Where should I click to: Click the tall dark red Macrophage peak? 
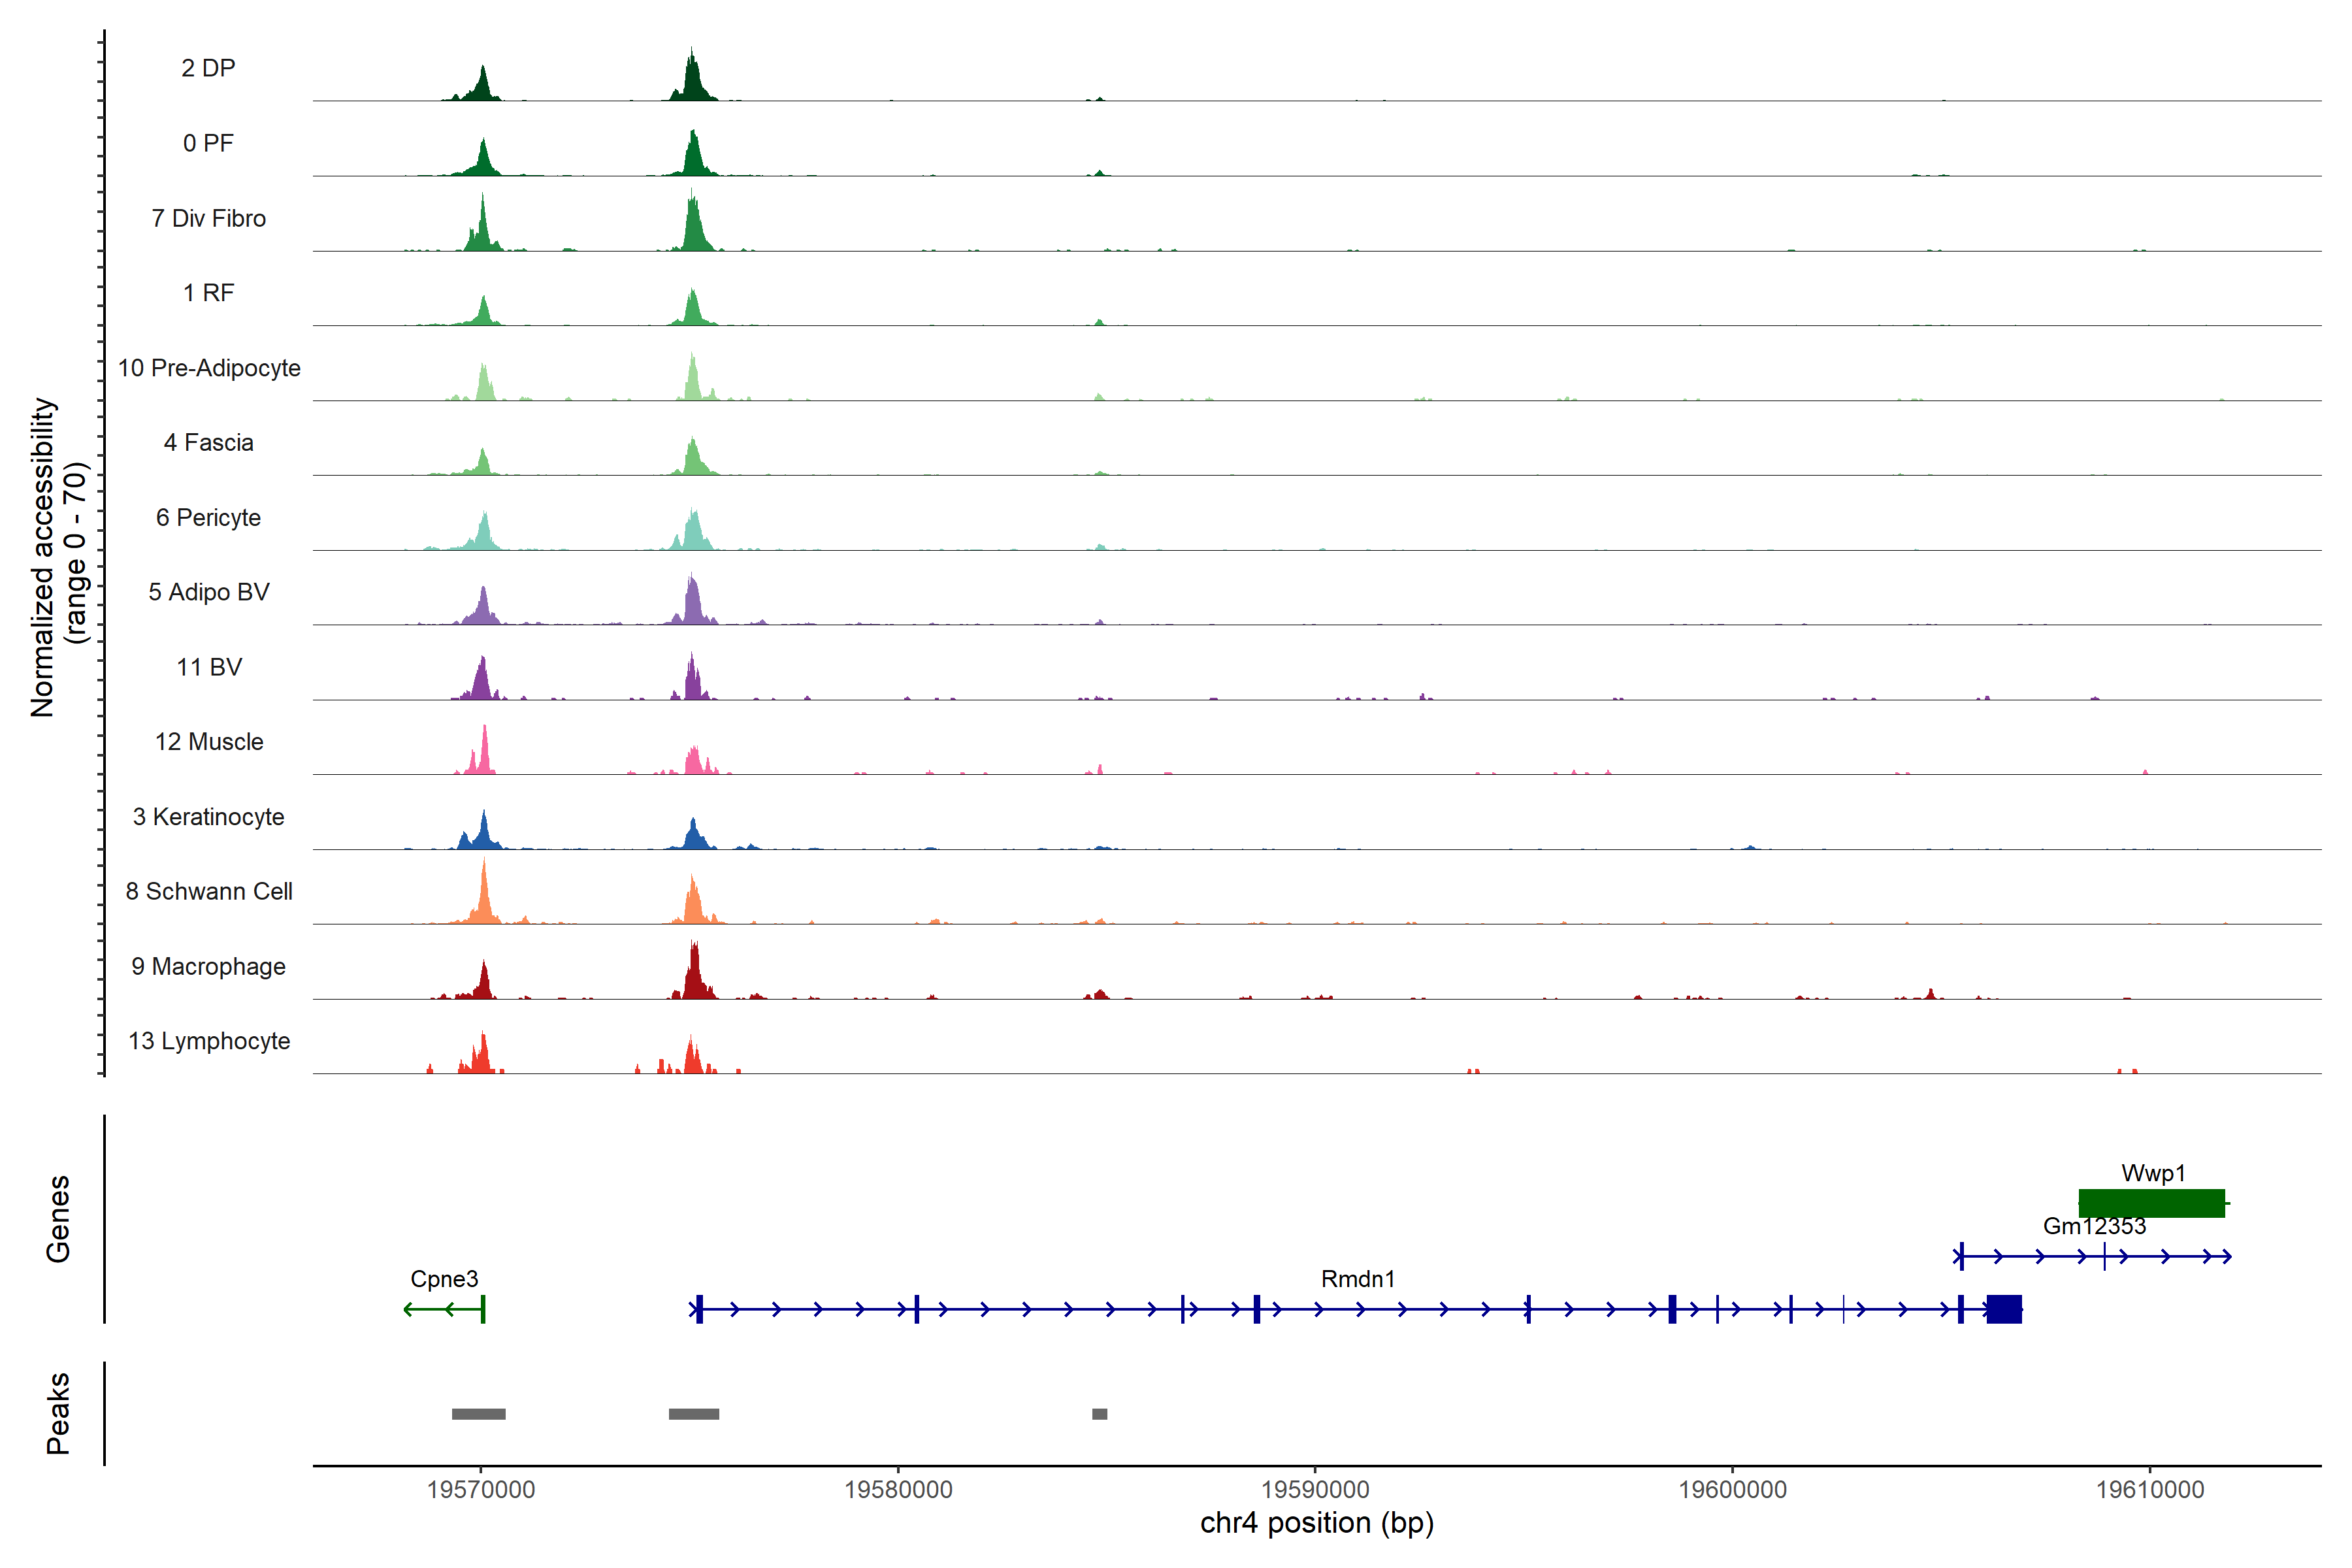[694, 975]
